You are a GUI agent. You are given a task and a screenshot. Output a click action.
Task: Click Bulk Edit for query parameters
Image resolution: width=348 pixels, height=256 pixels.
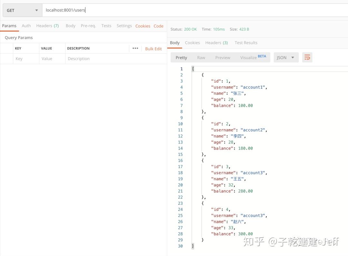[x=153, y=48]
